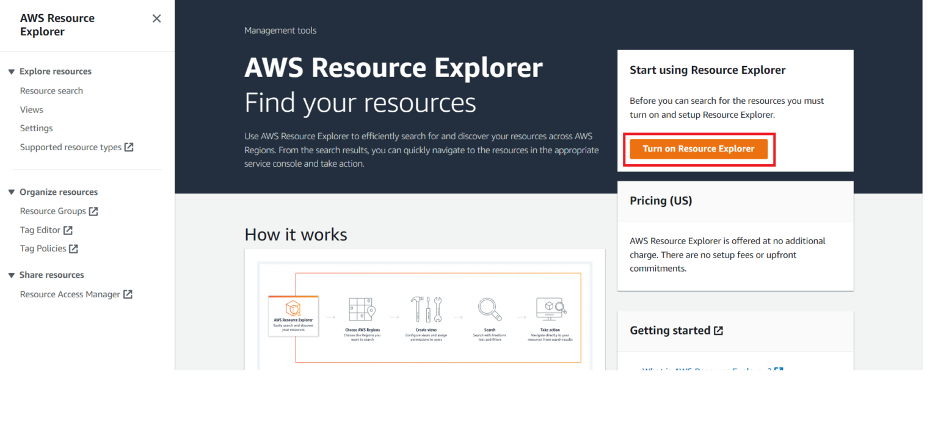Click the external link icon next to Getting started
The height and width of the screenshot is (442, 938).
click(x=719, y=330)
